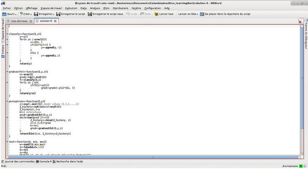Click Enregistrer le script button
This screenshot has width=308, height=169.
click(x=71, y=14)
